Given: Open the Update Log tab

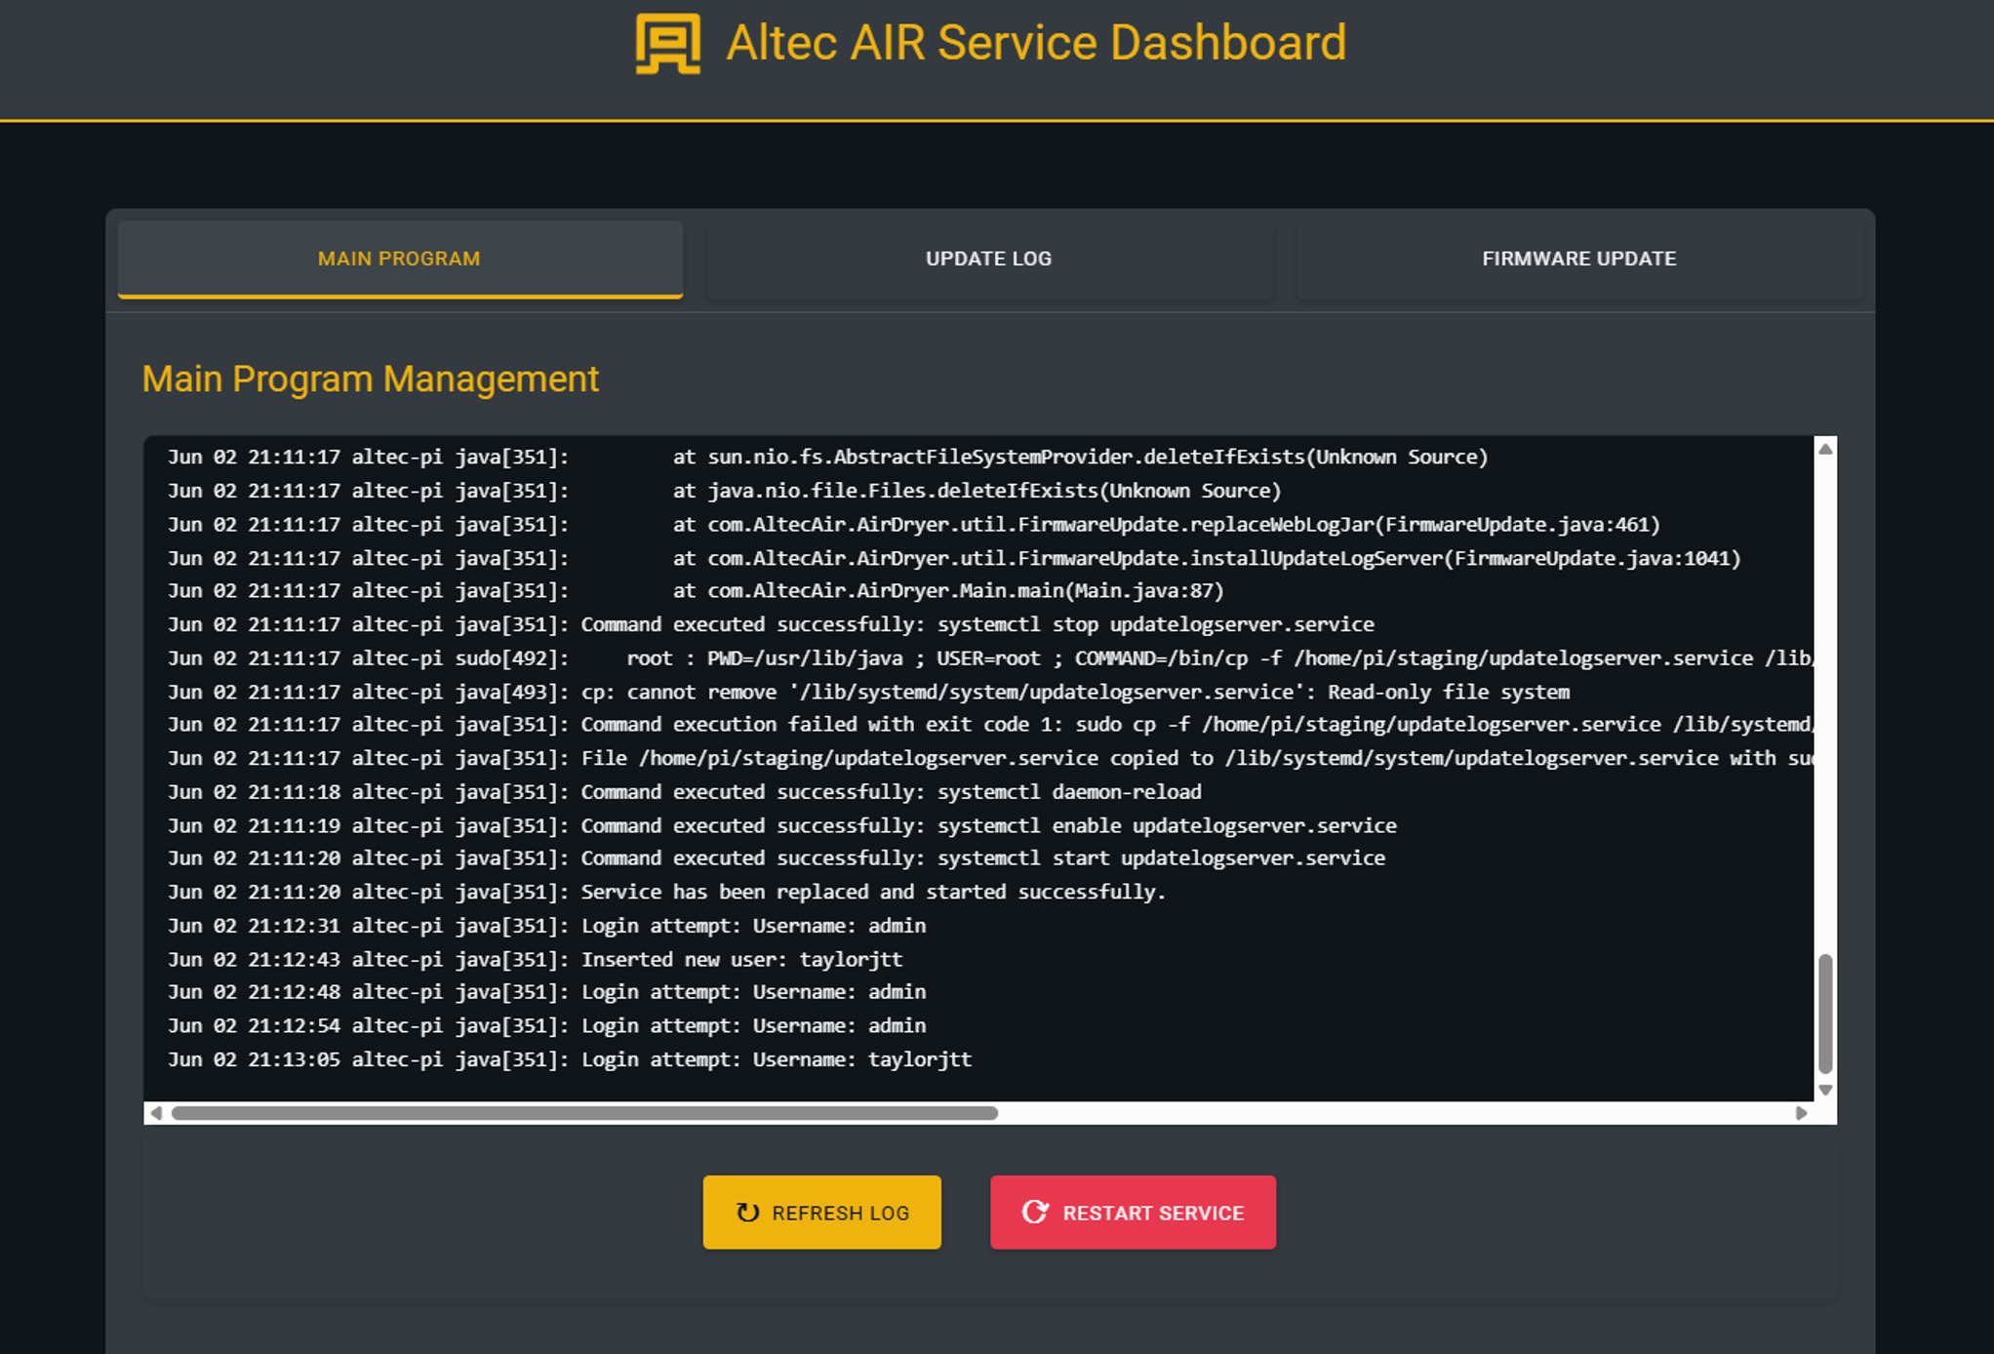Looking at the screenshot, I should (989, 259).
